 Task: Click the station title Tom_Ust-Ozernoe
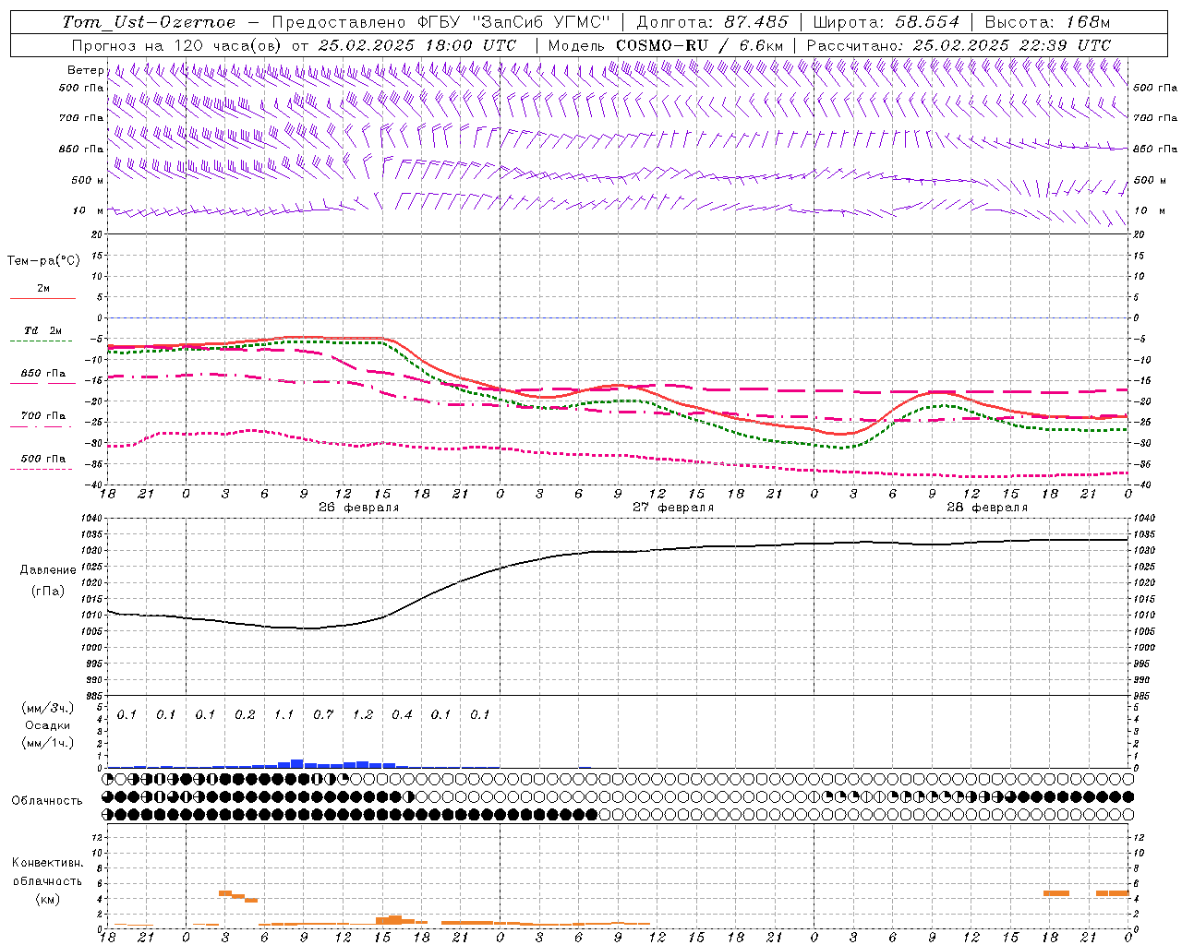pos(149,22)
